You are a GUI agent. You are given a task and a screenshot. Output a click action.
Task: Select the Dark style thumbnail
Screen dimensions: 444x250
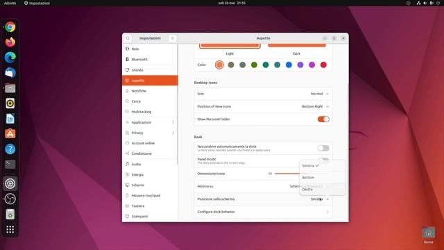297,46
